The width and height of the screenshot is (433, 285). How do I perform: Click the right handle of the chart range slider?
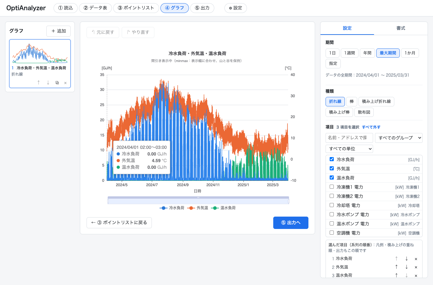[289, 201]
